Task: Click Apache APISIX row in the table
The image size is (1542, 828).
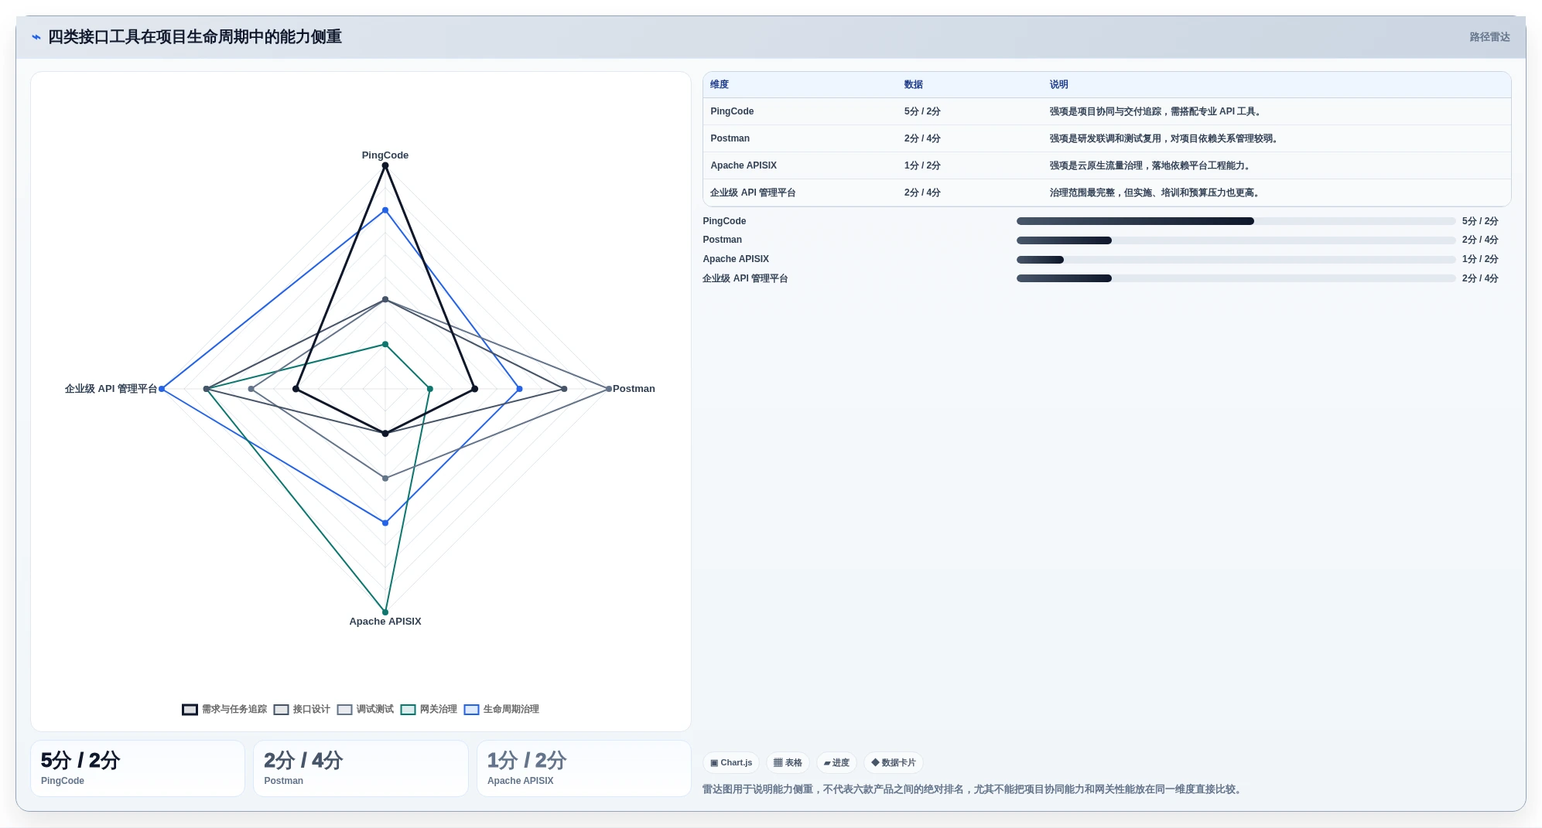Action: (1106, 165)
